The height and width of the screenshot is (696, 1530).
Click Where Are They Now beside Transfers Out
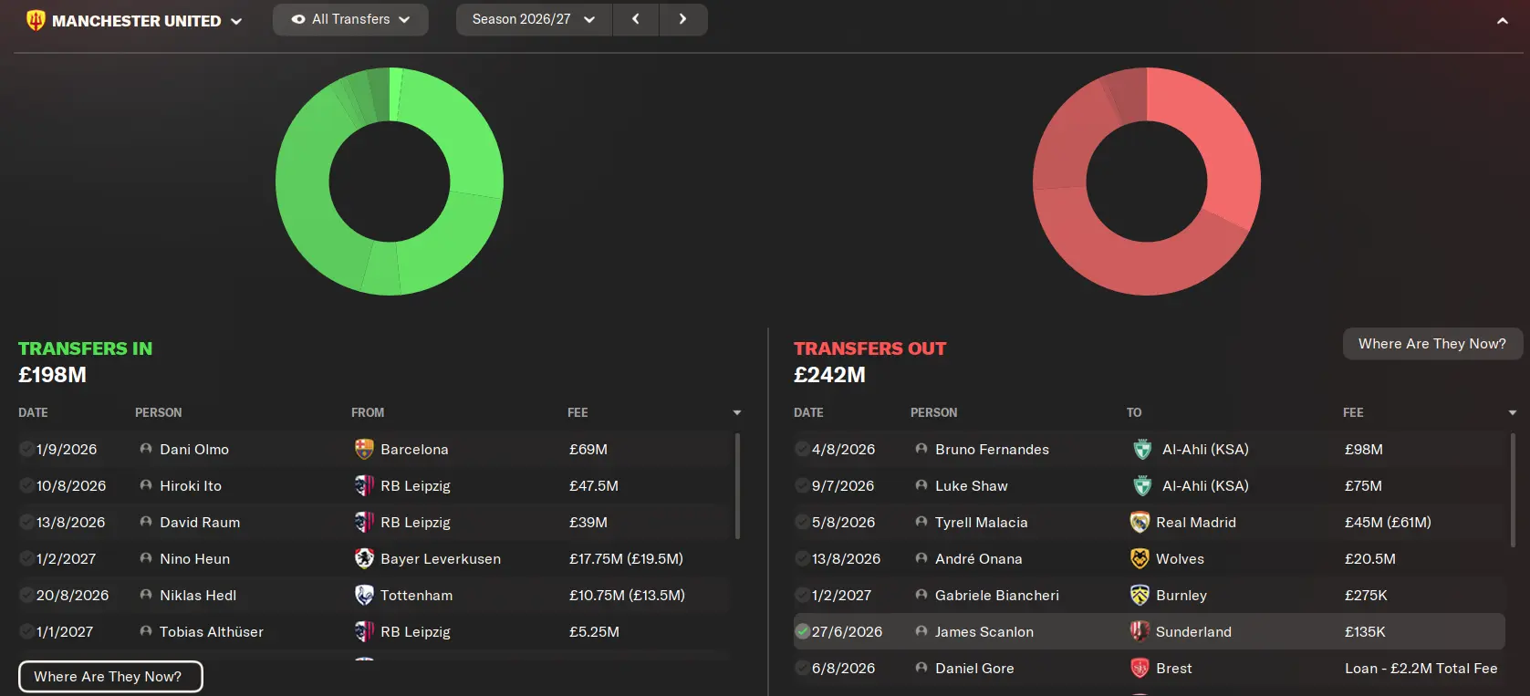coord(1432,344)
